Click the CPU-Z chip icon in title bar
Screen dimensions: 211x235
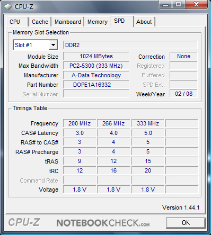[x=8, y=7]
